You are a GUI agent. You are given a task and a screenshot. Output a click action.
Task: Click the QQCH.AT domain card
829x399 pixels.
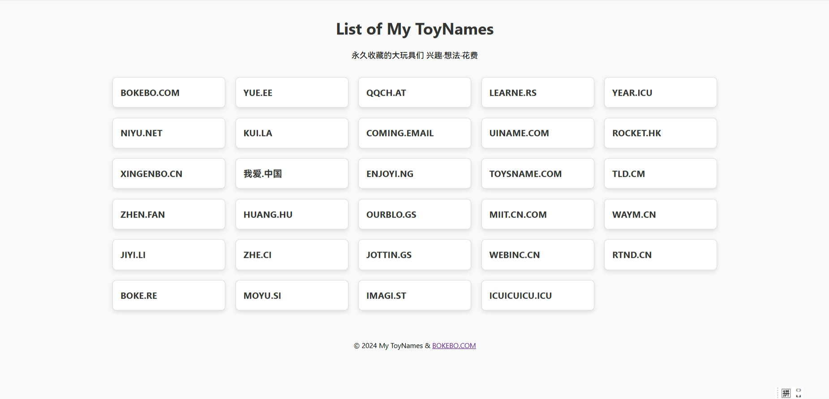coord(414,93)
